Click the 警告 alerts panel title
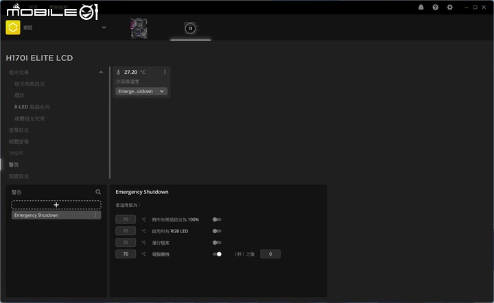The width and height of the screenshot is (494, 303). click(16, 192)
